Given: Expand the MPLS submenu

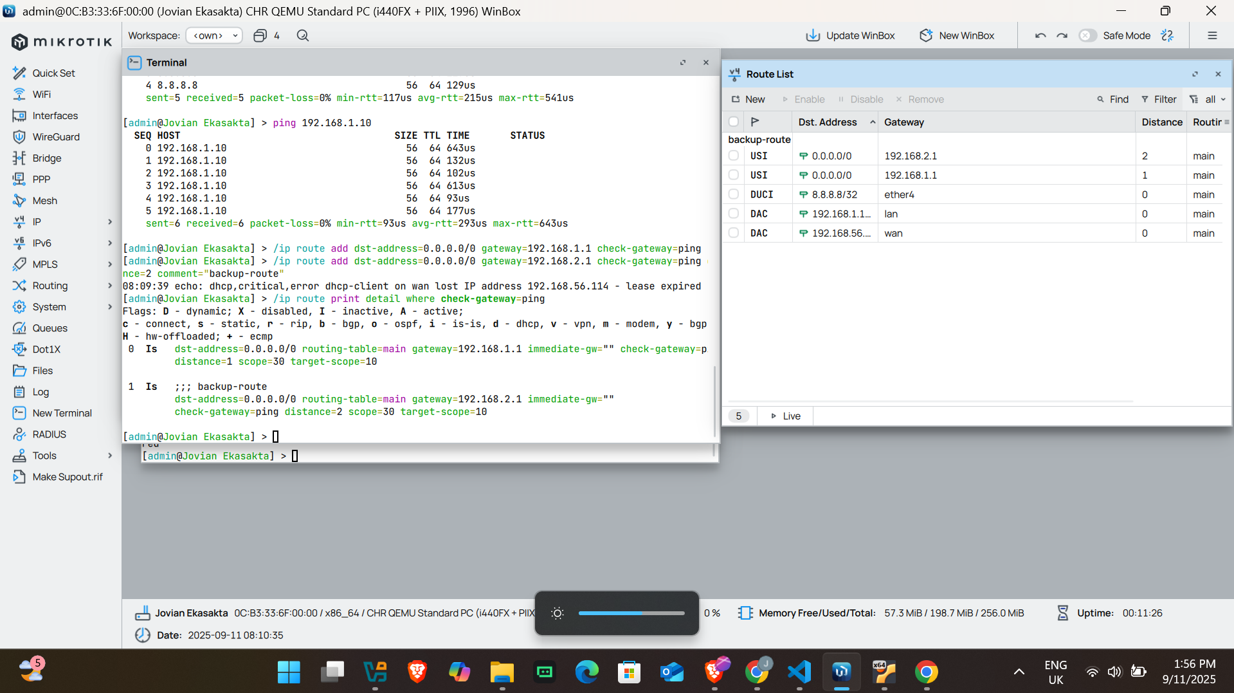Looking at the screenshot, I should coord(110,264).
